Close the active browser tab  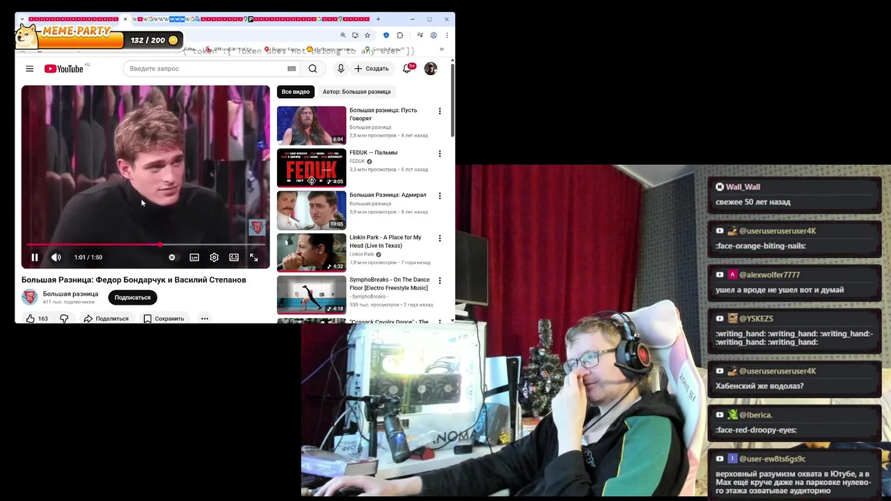(125, 19)
